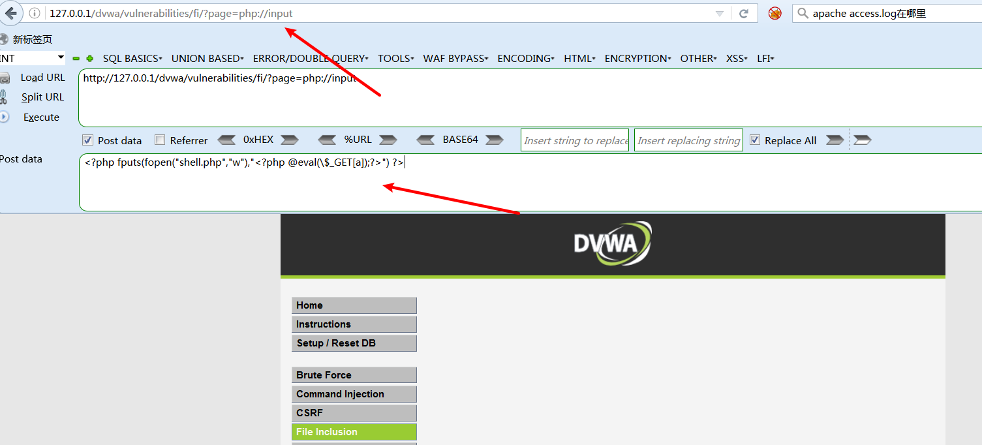
Task: Expand the HTML dropdown menu
Action: (579, 59)
